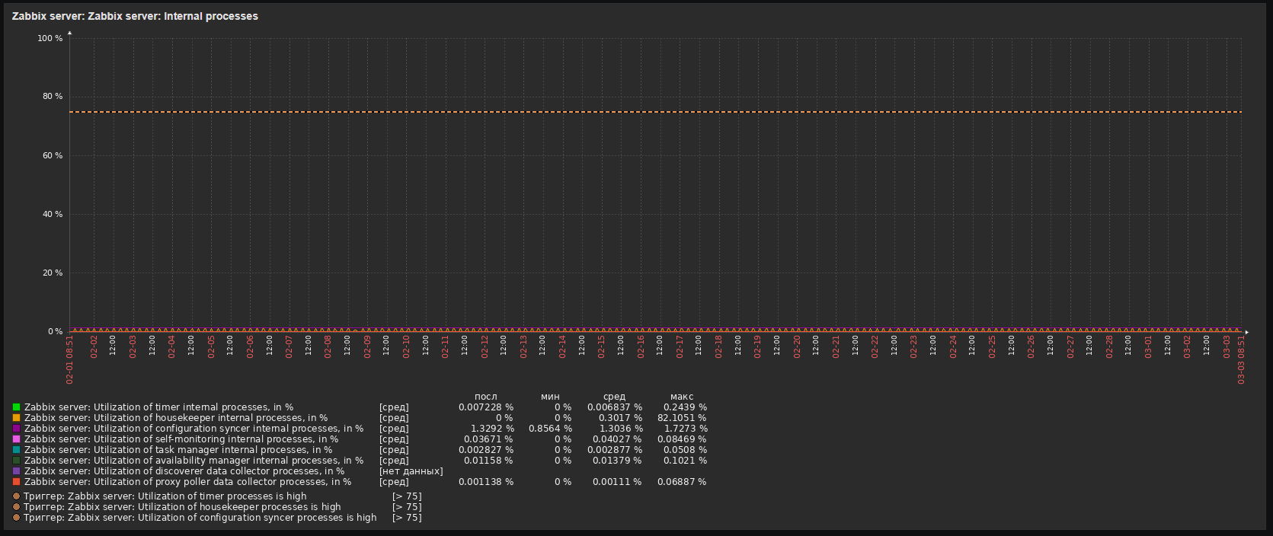1273x536 pixels.
Task: Click the '[нет данных]' discoverer status
Action: click(x=411, y=471)
